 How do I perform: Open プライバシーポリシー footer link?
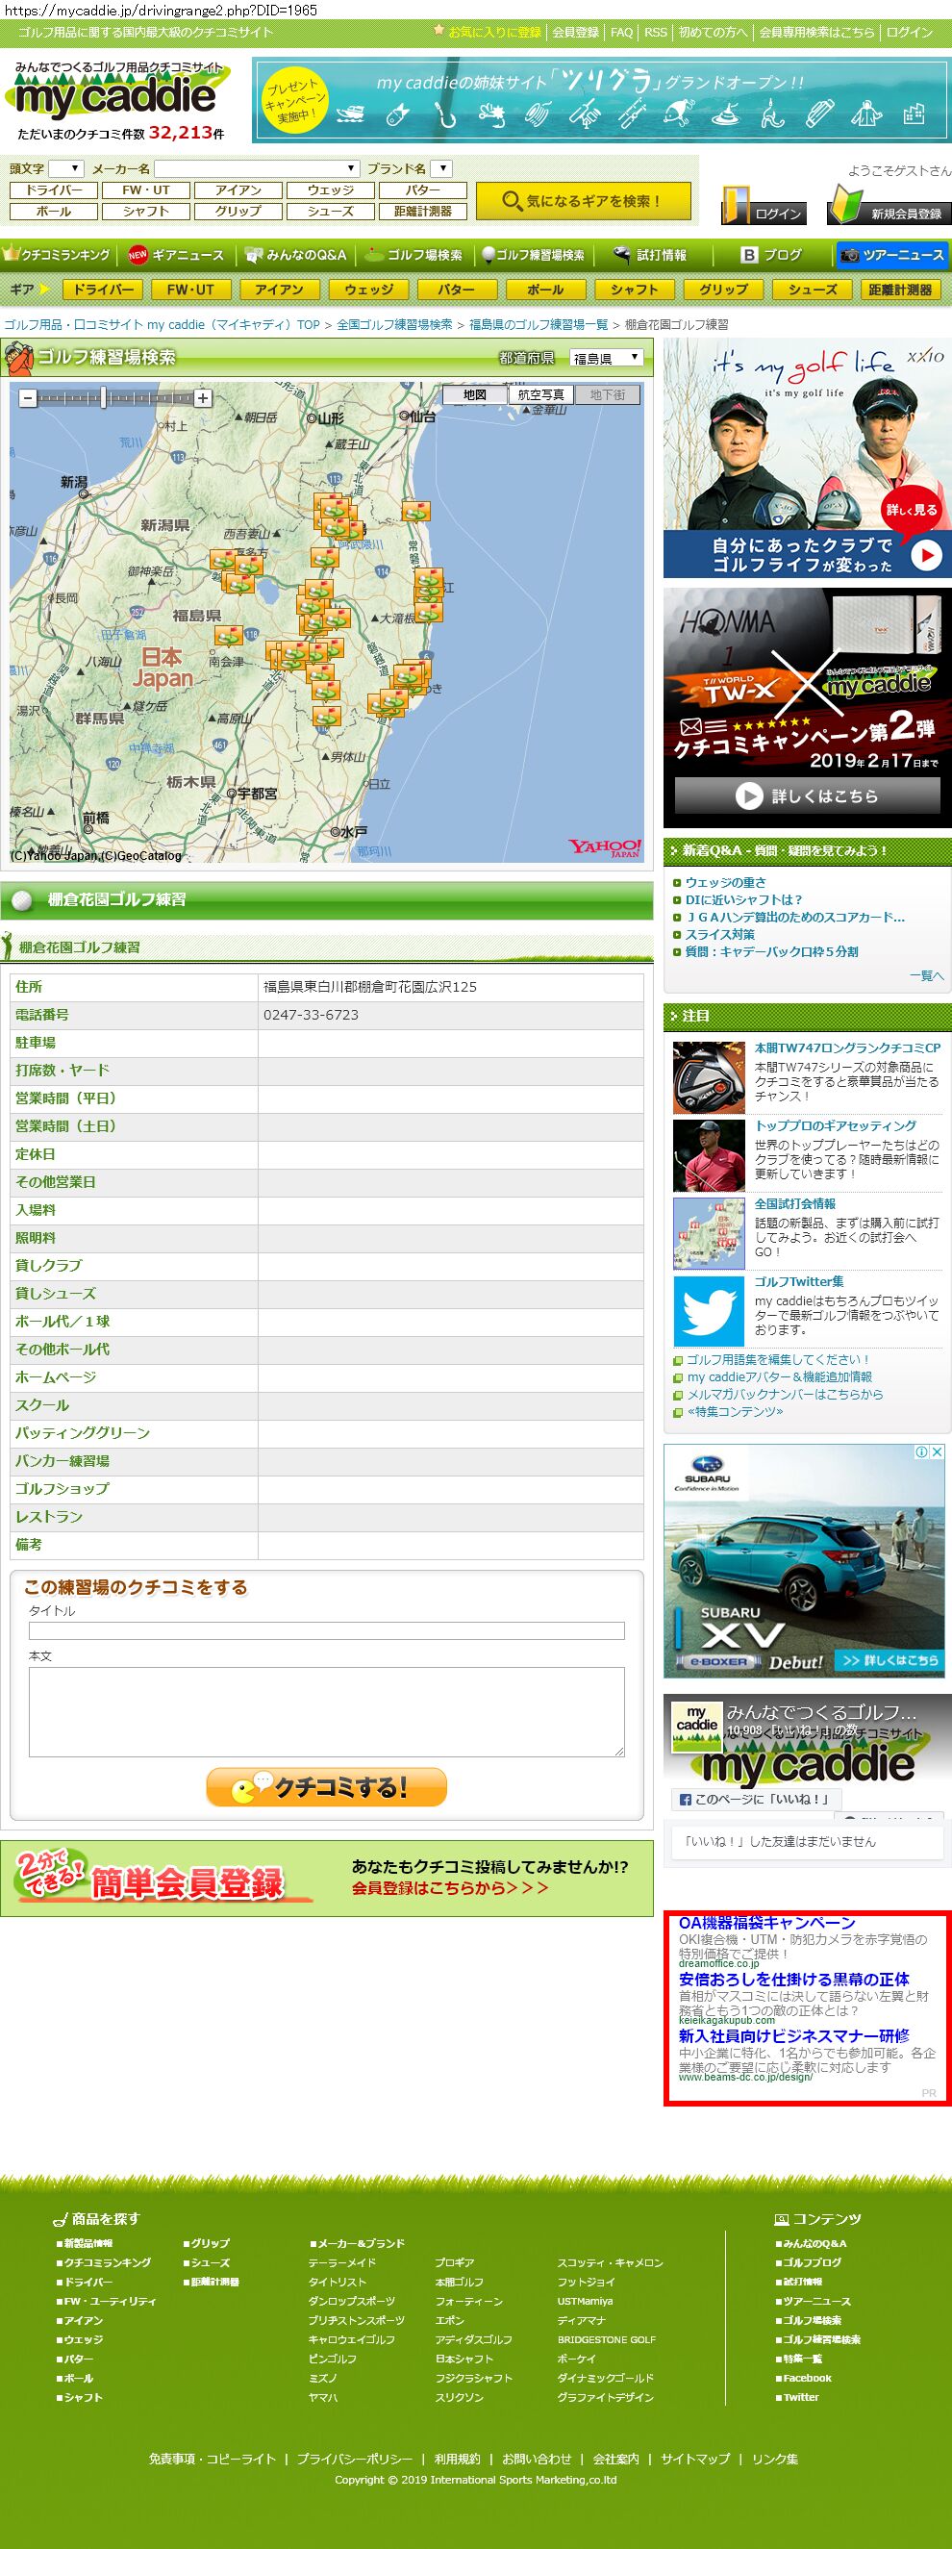(354, 2458)
